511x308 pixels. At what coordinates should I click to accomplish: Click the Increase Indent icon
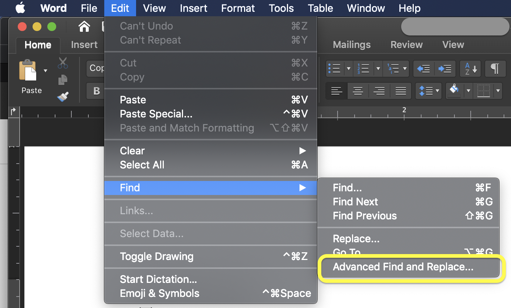(x=445, y=69)
